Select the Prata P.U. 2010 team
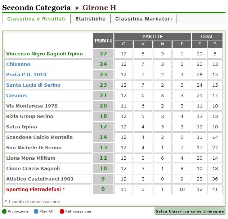 [x=26, y=75]
